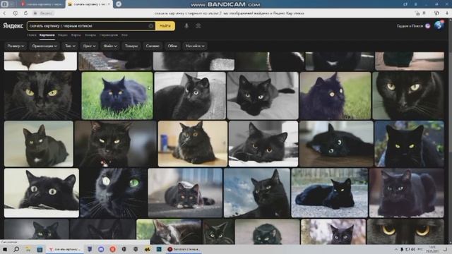Switch to Bandicam in the taskbar
The height and width of the screenshot is (254, 452).
184,249
